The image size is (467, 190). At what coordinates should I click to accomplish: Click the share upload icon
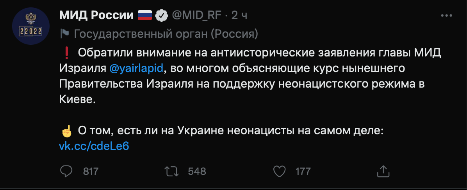pos(383,171)
